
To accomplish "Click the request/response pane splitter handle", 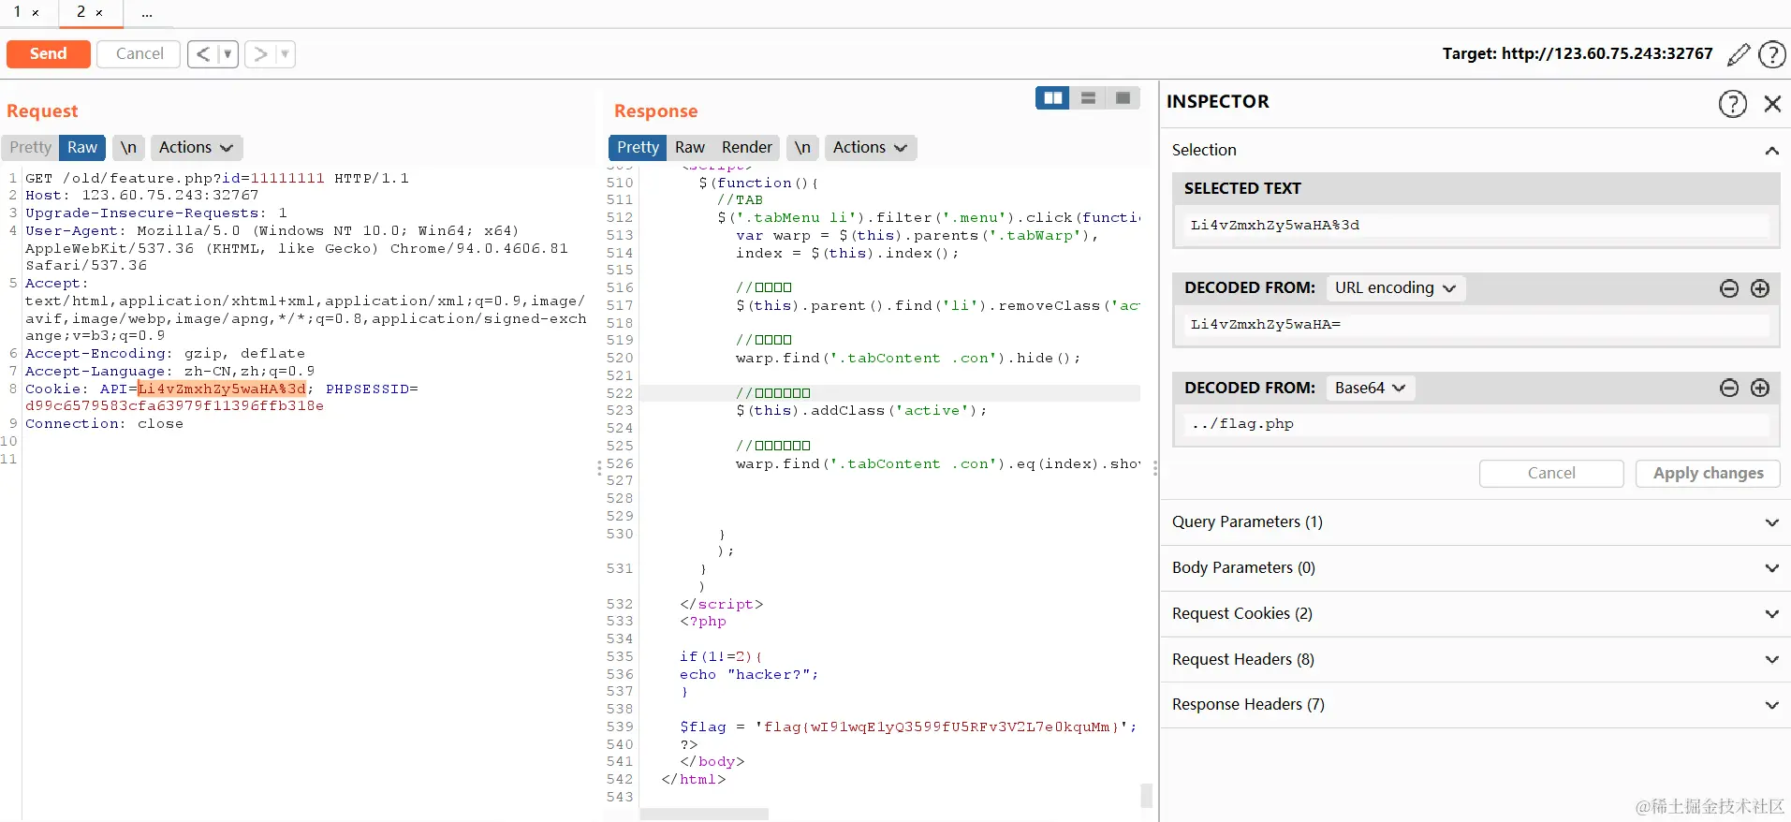I will click(599, 469).
